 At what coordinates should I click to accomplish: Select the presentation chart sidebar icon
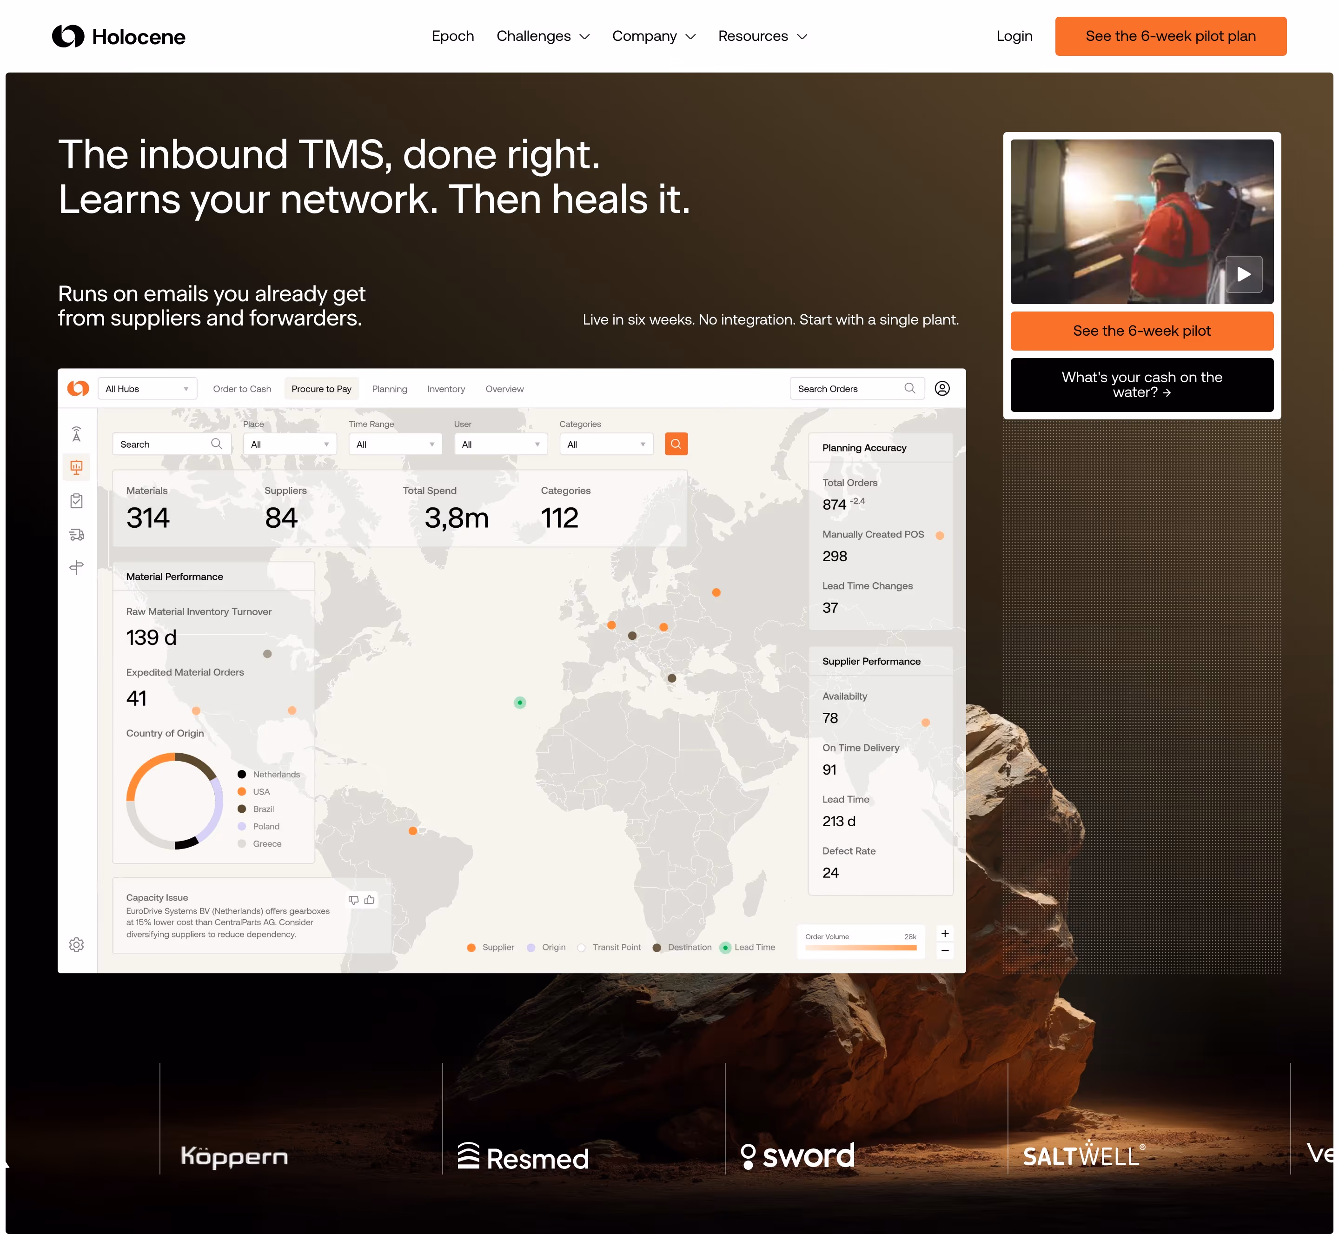(x=77, y=467)
